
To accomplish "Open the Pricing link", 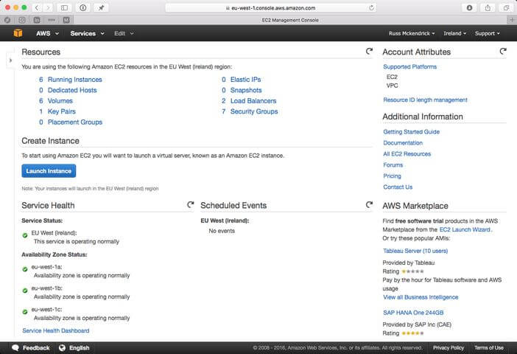I will tap(392, 176).
